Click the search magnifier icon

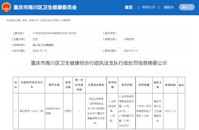coord(190,7)
